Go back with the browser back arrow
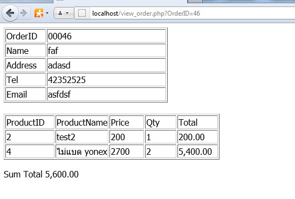This screenshot has height=199, width=295. (x=10, y=13)
